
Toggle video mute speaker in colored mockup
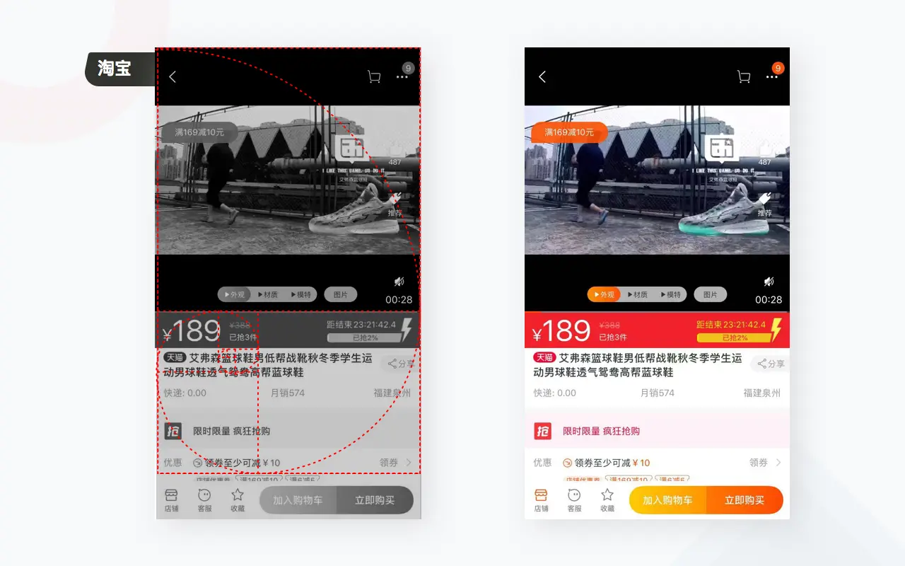click(x=769, y=282)
